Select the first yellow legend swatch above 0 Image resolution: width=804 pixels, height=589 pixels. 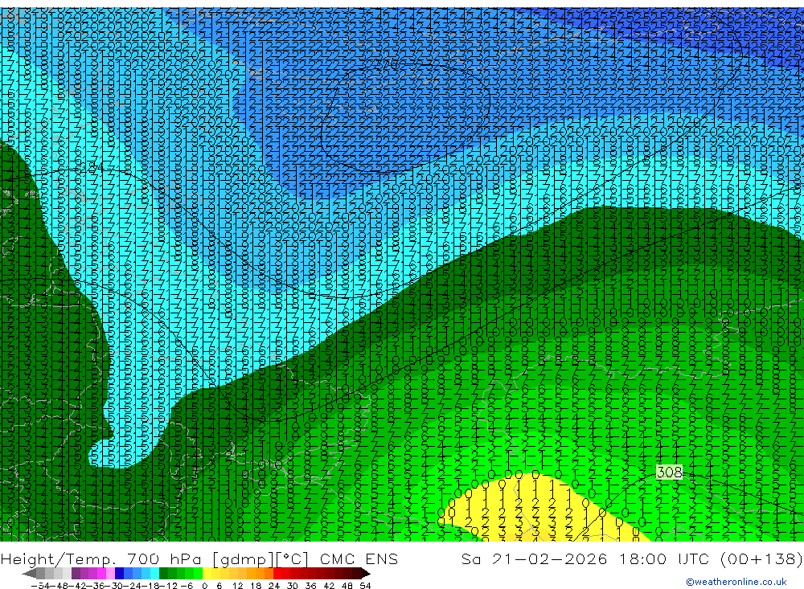pos(207,573)
